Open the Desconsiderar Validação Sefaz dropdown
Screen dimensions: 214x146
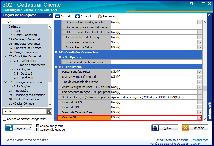click(200, 22)
